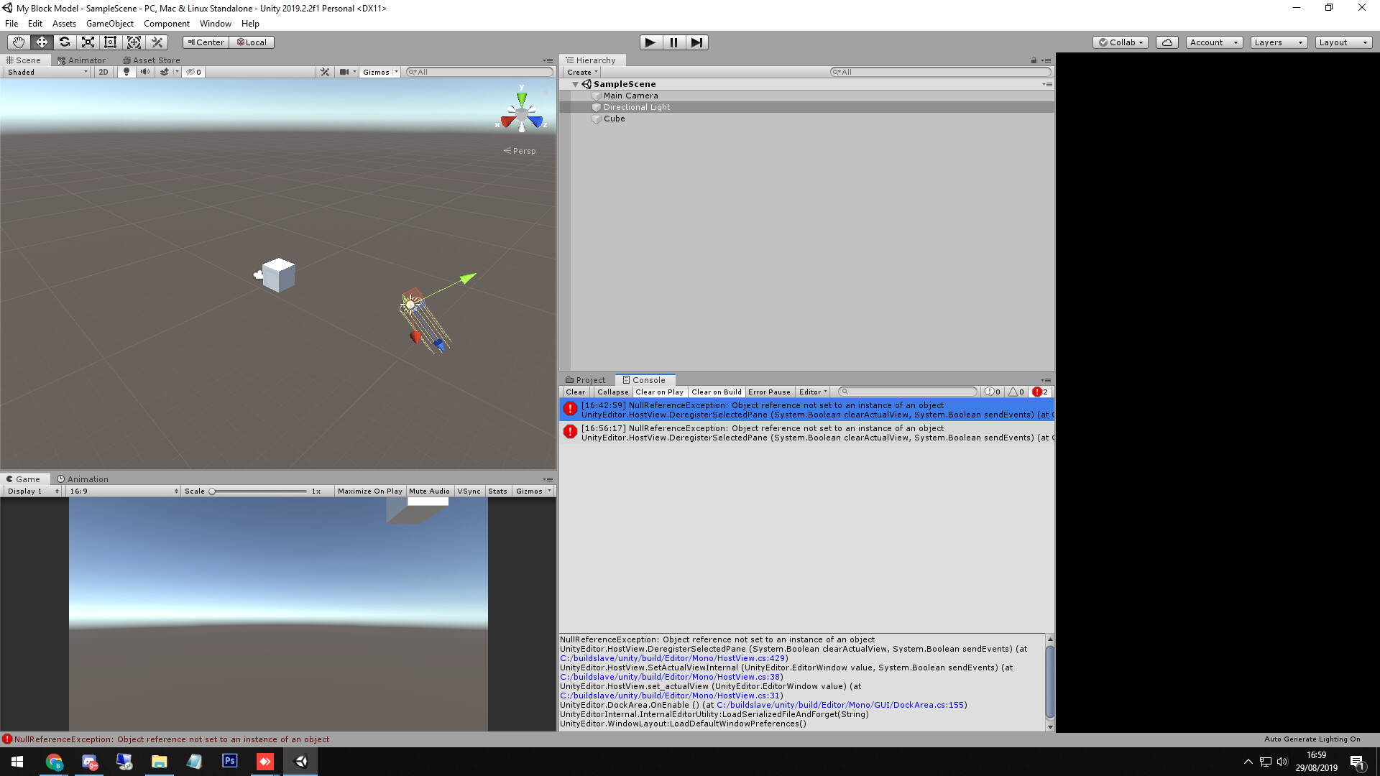Image resolution: width=1380 pixels, height=776 pixels.
Task: Enable Error Pause in Console
Action: point(769,392)
